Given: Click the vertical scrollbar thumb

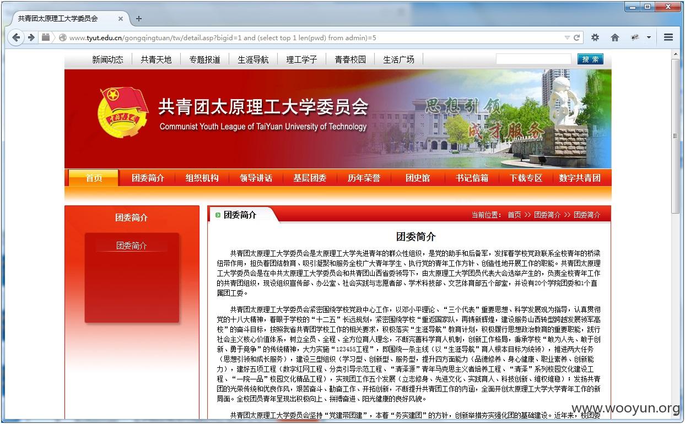Looking at the screenshot, I should click(x=676, y=136).
